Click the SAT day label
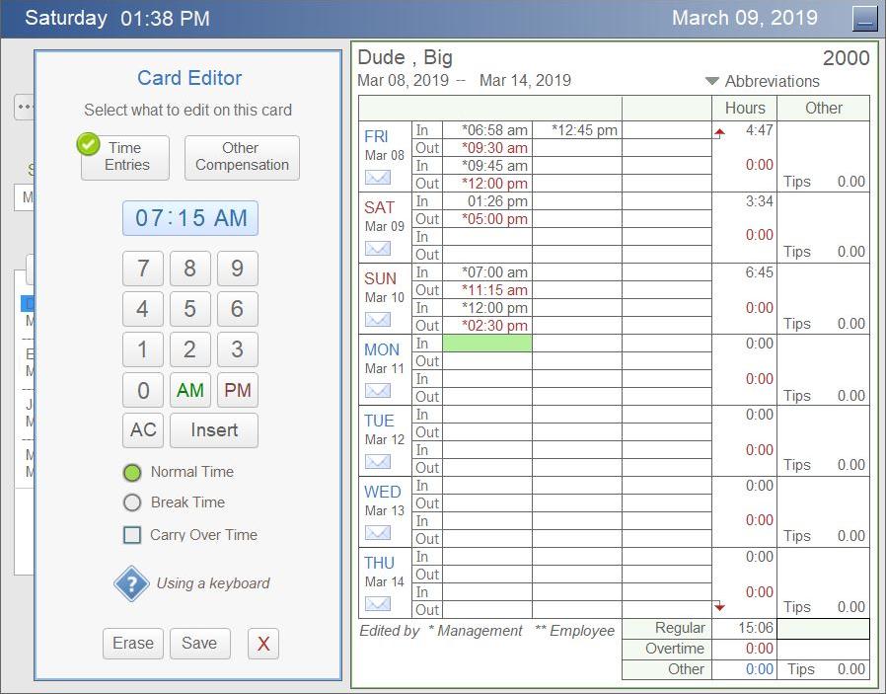This screenshot has height=694, width=886. pos(379,207)
